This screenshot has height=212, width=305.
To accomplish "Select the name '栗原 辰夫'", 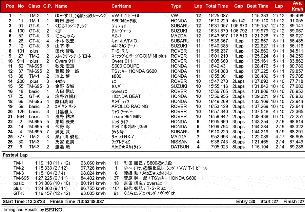I will (65, 122).
